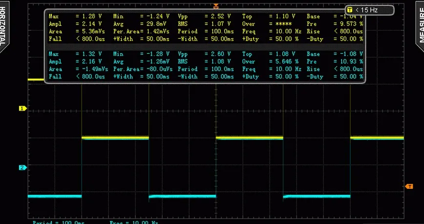Click channel 1 Ampl value 2.14 V
Image resolution: width=424 pixels, height=224 pixels.
[92, 24]
